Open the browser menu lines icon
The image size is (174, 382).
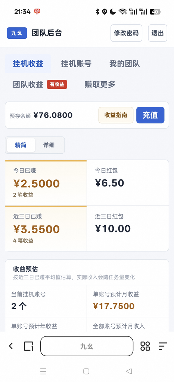[163, 346]
